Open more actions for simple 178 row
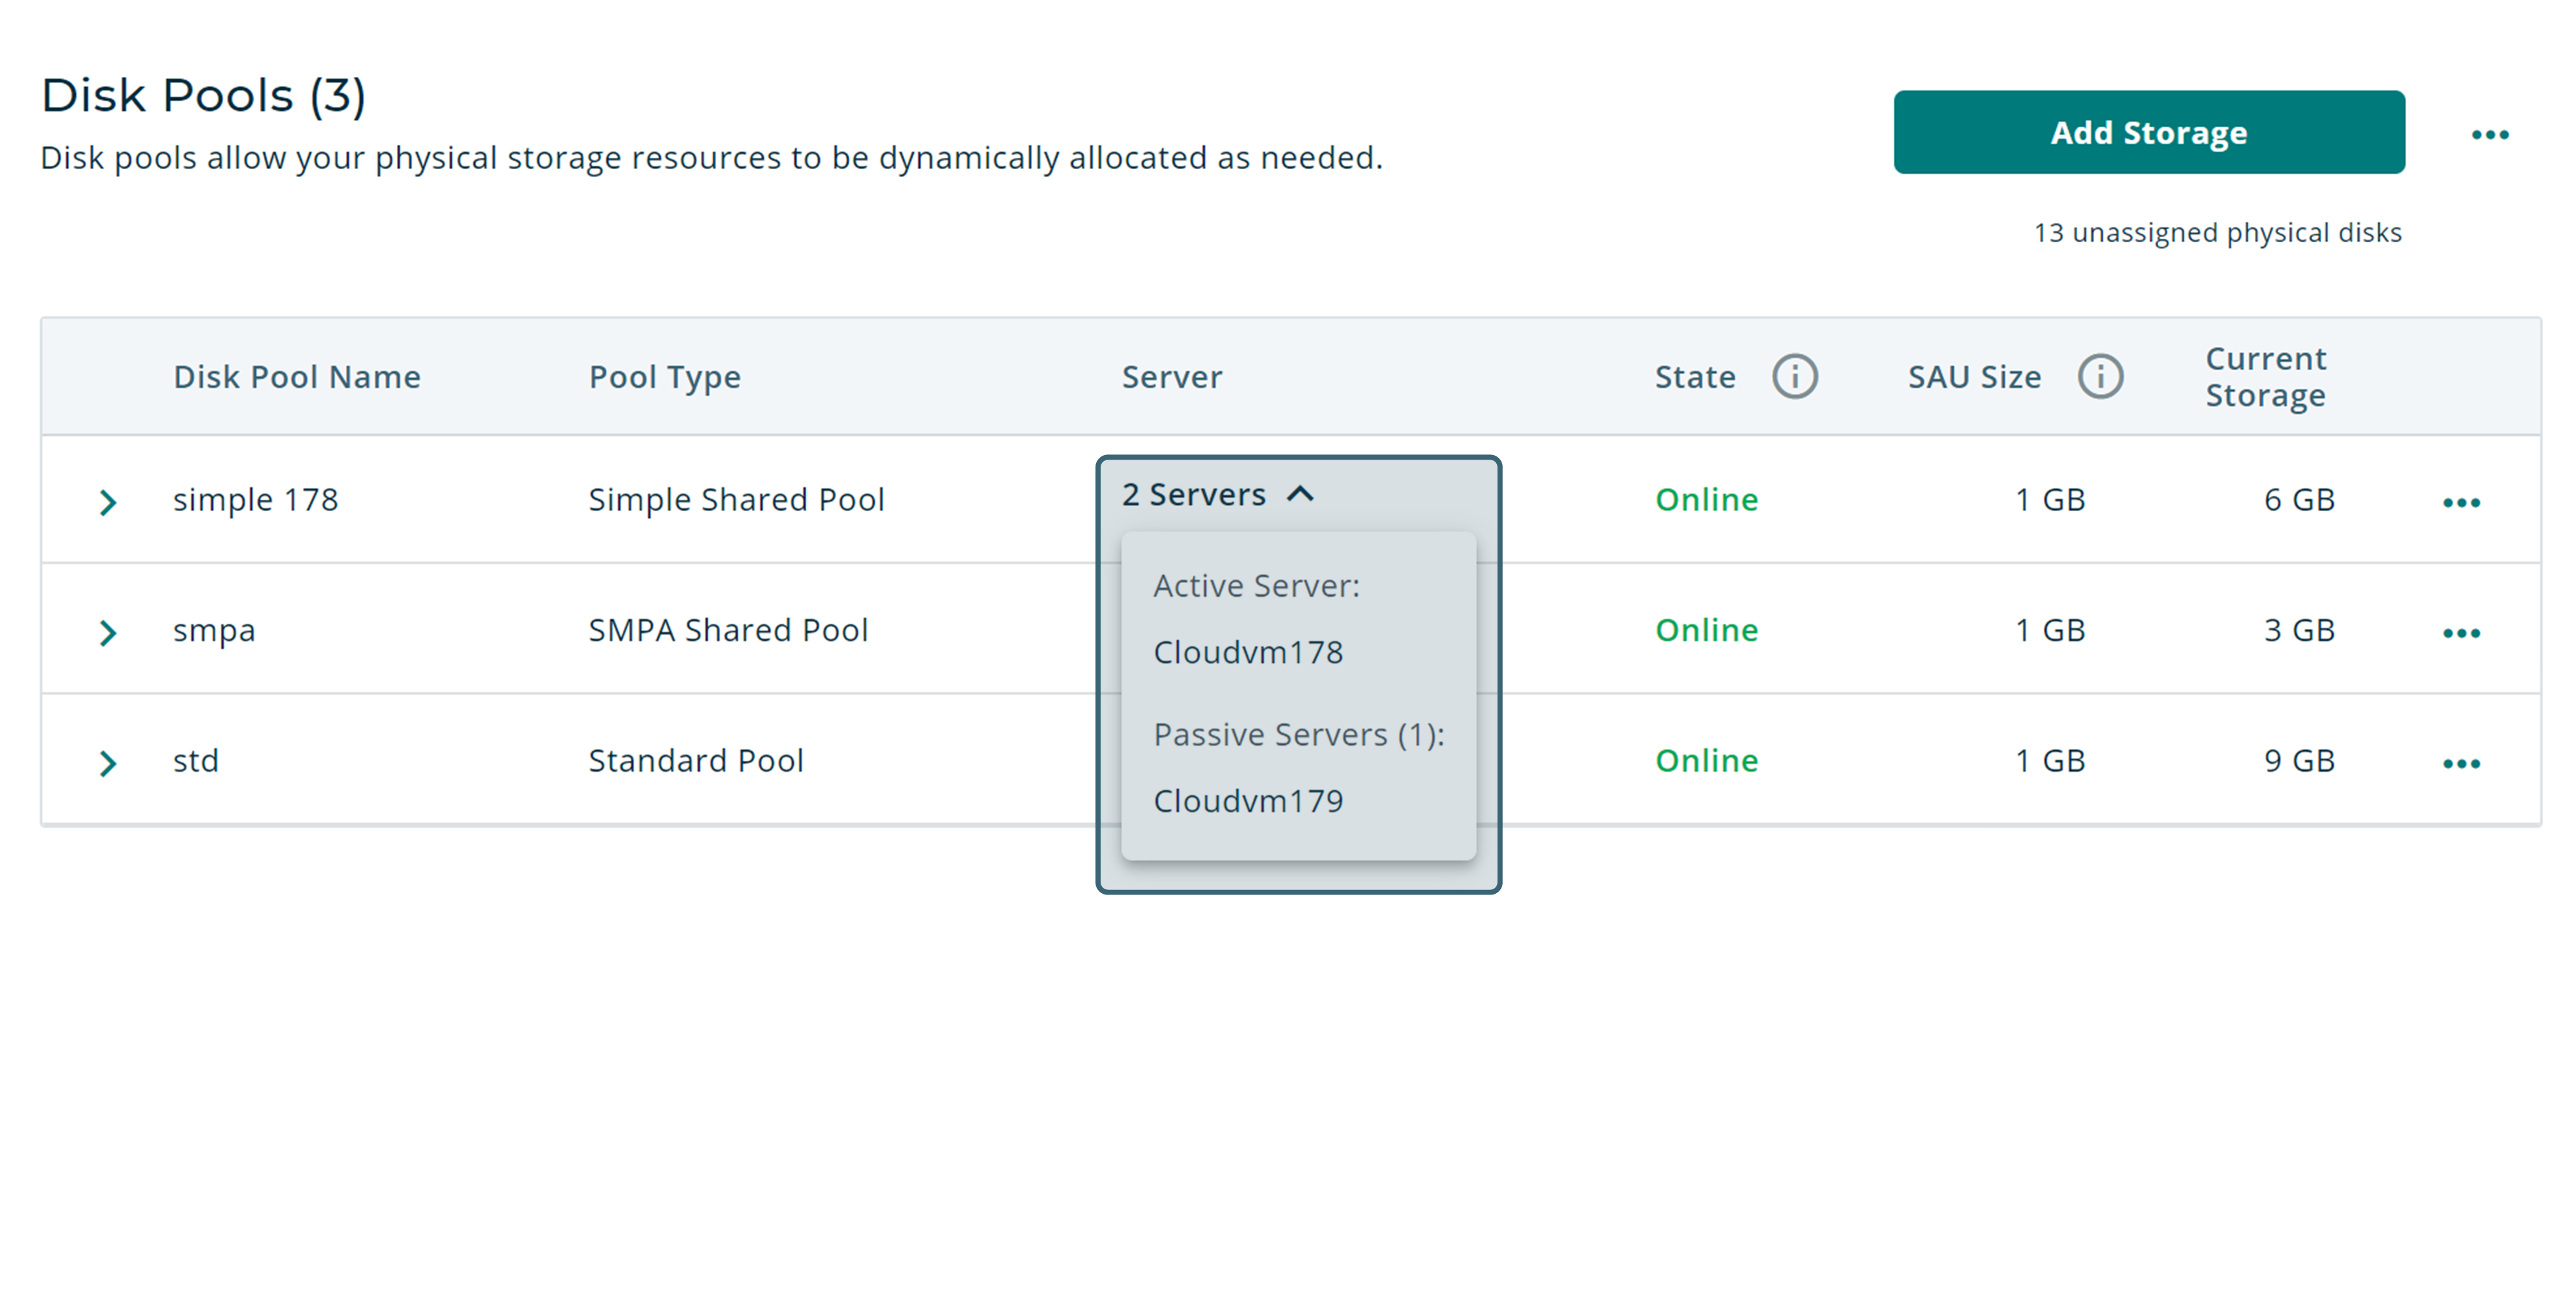This screenshot has width=2576, height=1298. coord(2460,502)
